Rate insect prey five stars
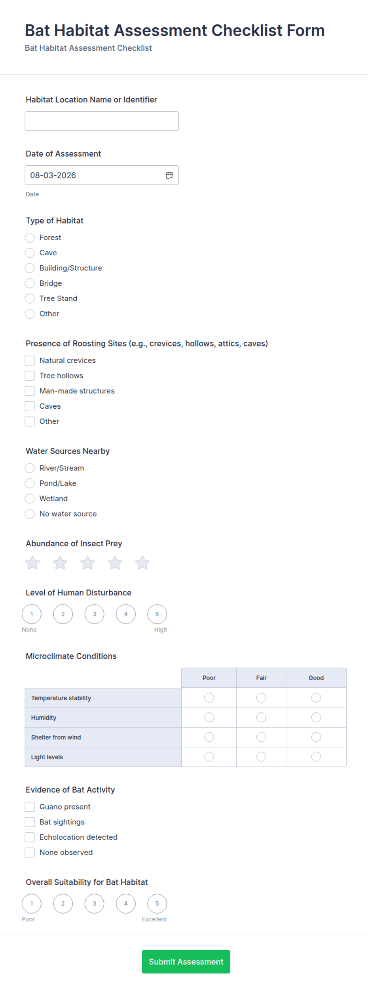Screen dimensions: 368x993 [x=142, y=563]
